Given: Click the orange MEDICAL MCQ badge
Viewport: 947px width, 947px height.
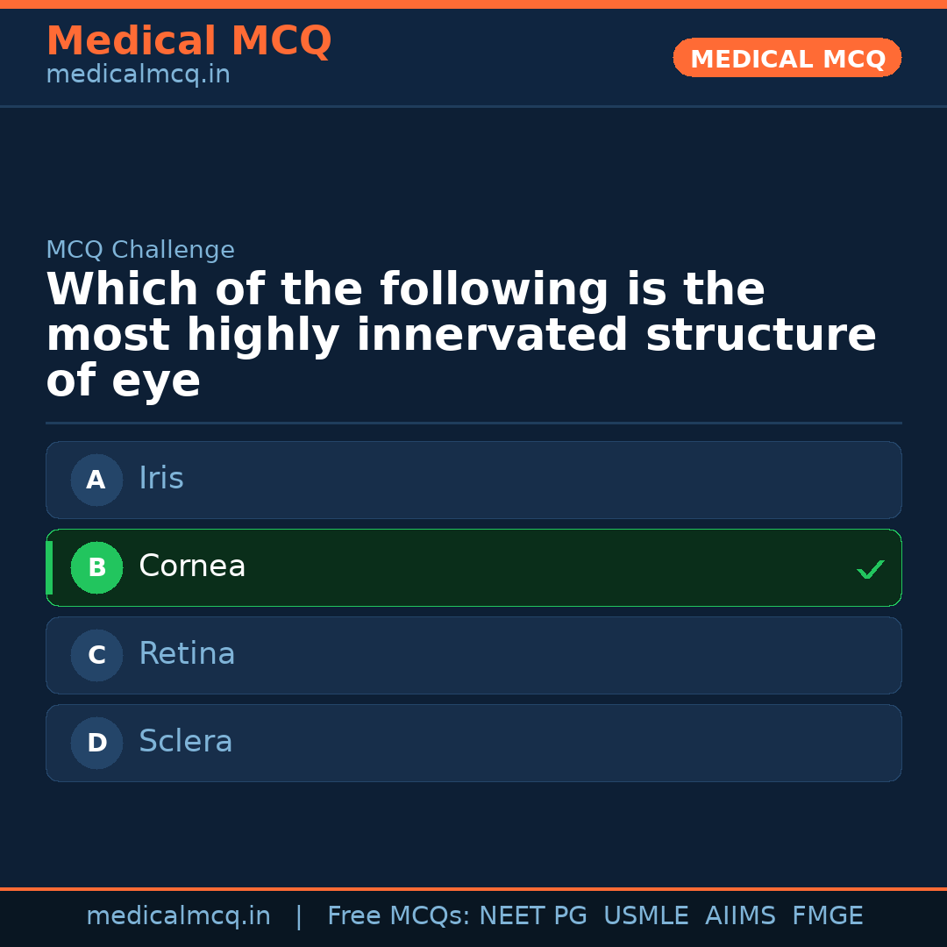Looking at the screenshot, I should click(x=787, y=58).
